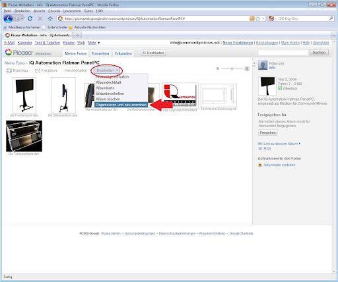This screenshot has width=338, height=282.
Task: Select Albumdeckblatt menu entry
Action: pos(121,82)
